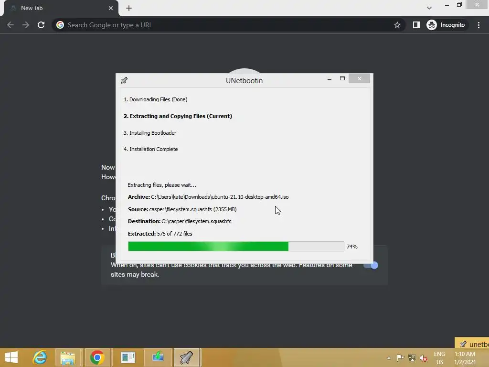Image resolution: width=489 pixels, height=367 pixels.
Task: Click the UNetbootin rocket icon in title bar
Action: tap(124, 80)
